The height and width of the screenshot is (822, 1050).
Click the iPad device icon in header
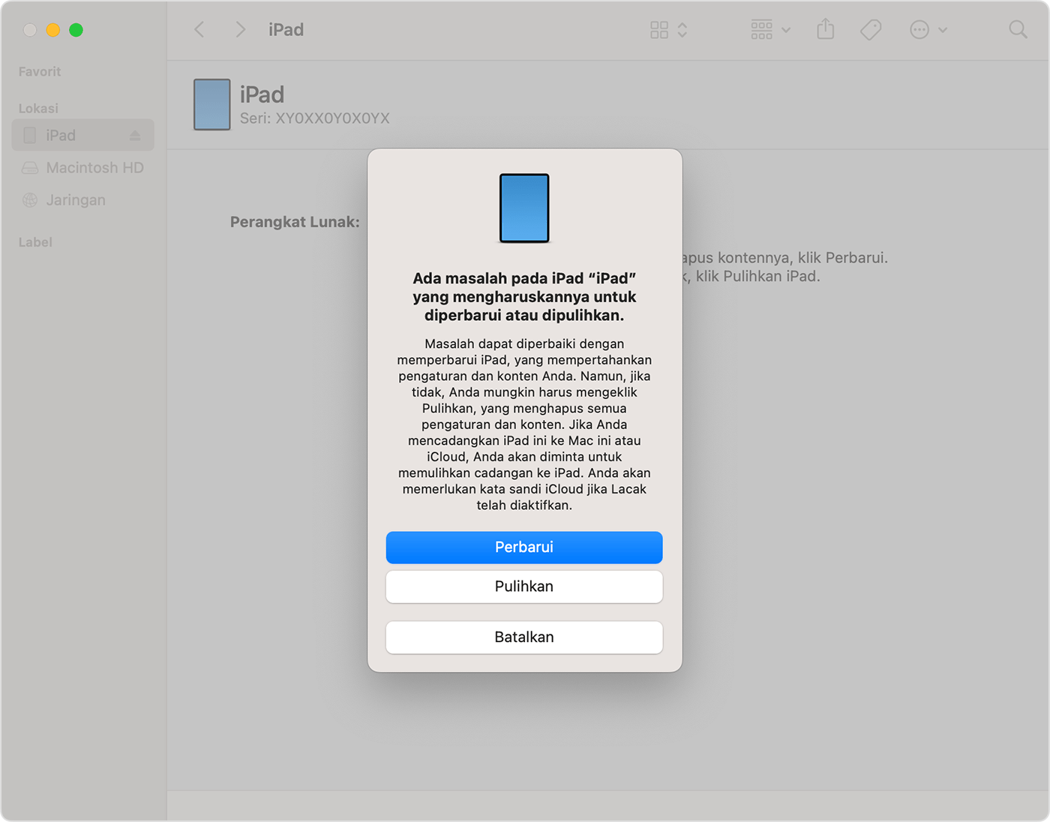coord(212,105)
